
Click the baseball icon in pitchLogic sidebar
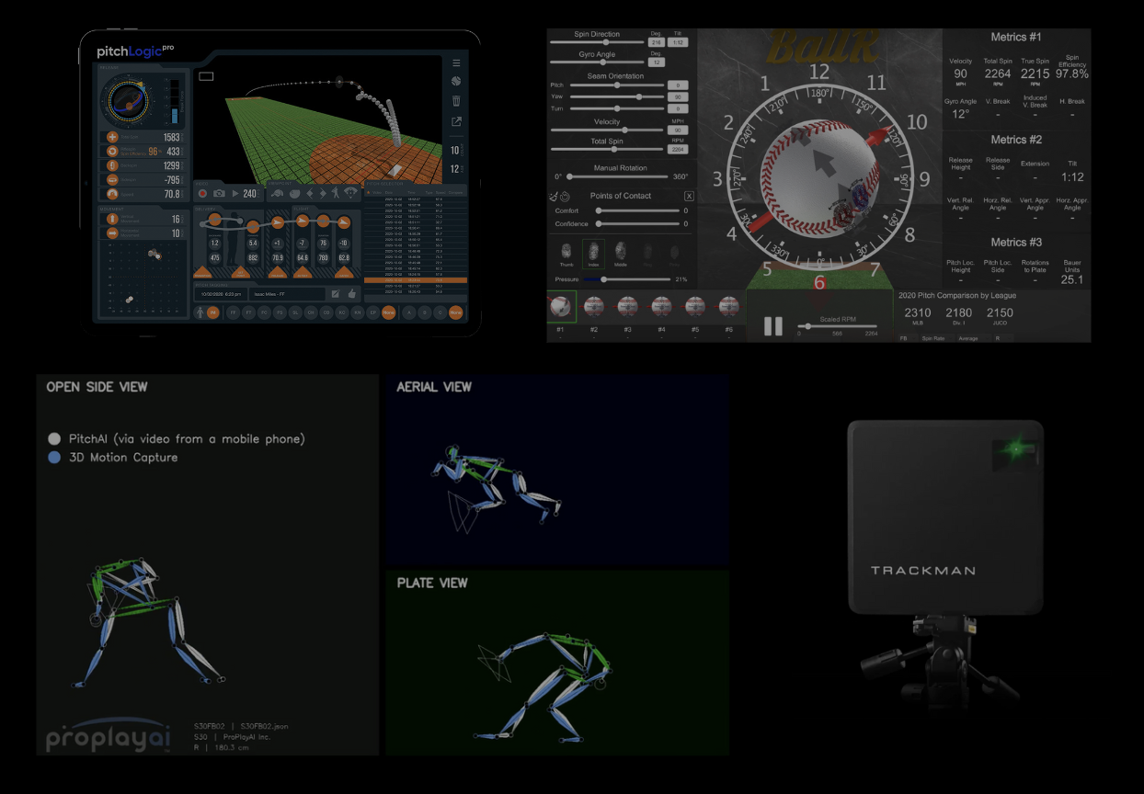pyautogui.click(x=457, y=82)
